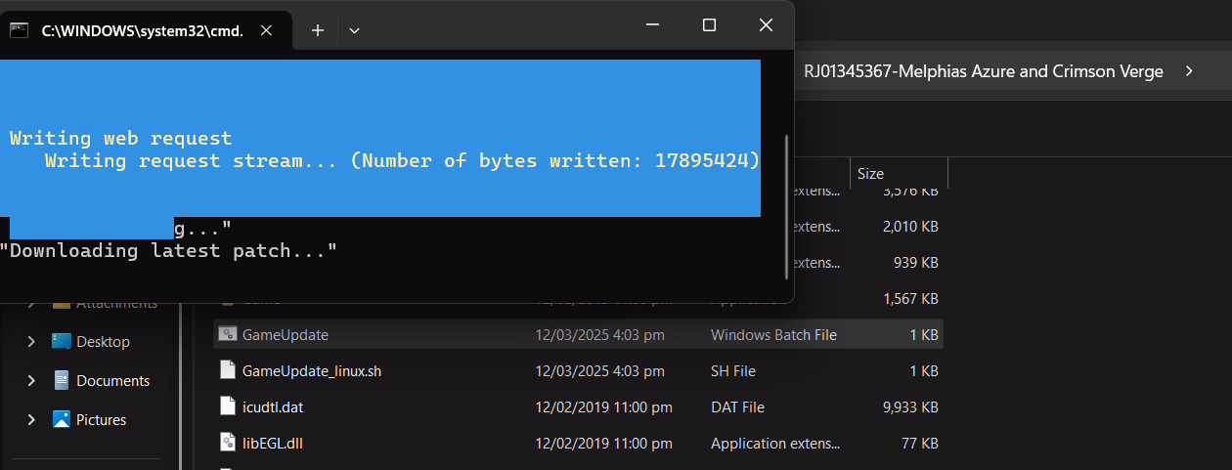Select the GameUpdate_linux.sh file name
The image size is (1232, 470).
(311, 370)
